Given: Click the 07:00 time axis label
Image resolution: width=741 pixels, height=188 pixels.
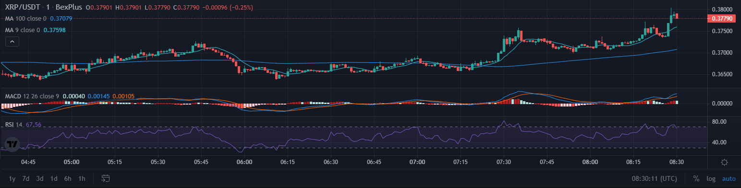Looking at the screenshot, I should click(x=417, y=162).
